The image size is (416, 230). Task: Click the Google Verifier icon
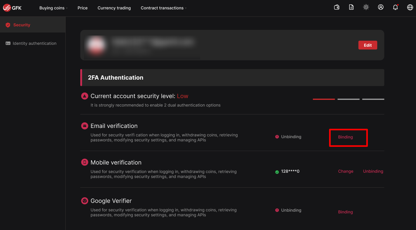(x=84, y=201)
